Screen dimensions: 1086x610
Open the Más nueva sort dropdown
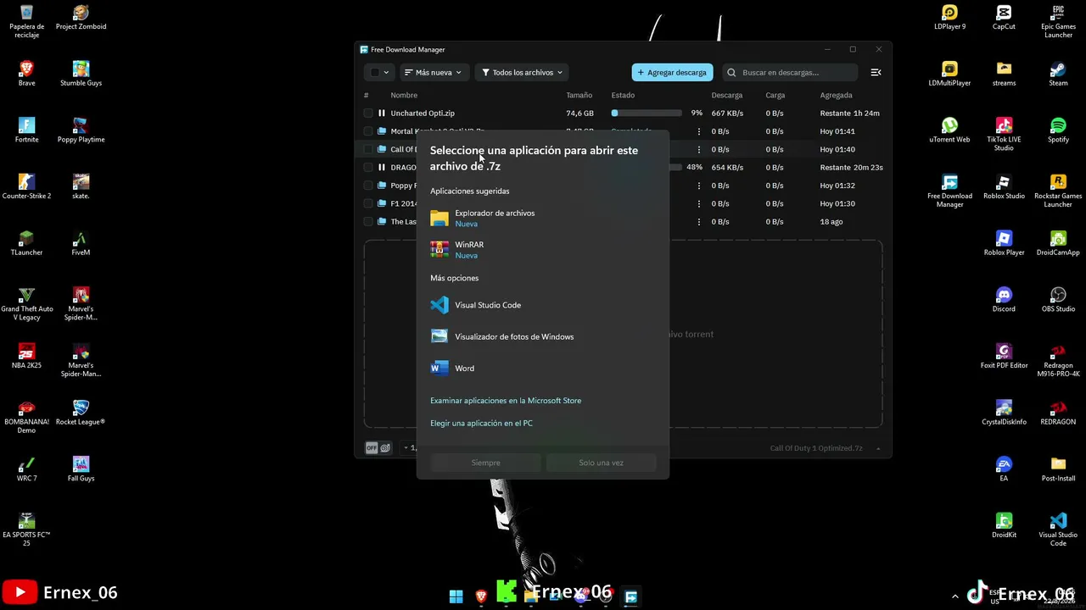click(433, 73)
